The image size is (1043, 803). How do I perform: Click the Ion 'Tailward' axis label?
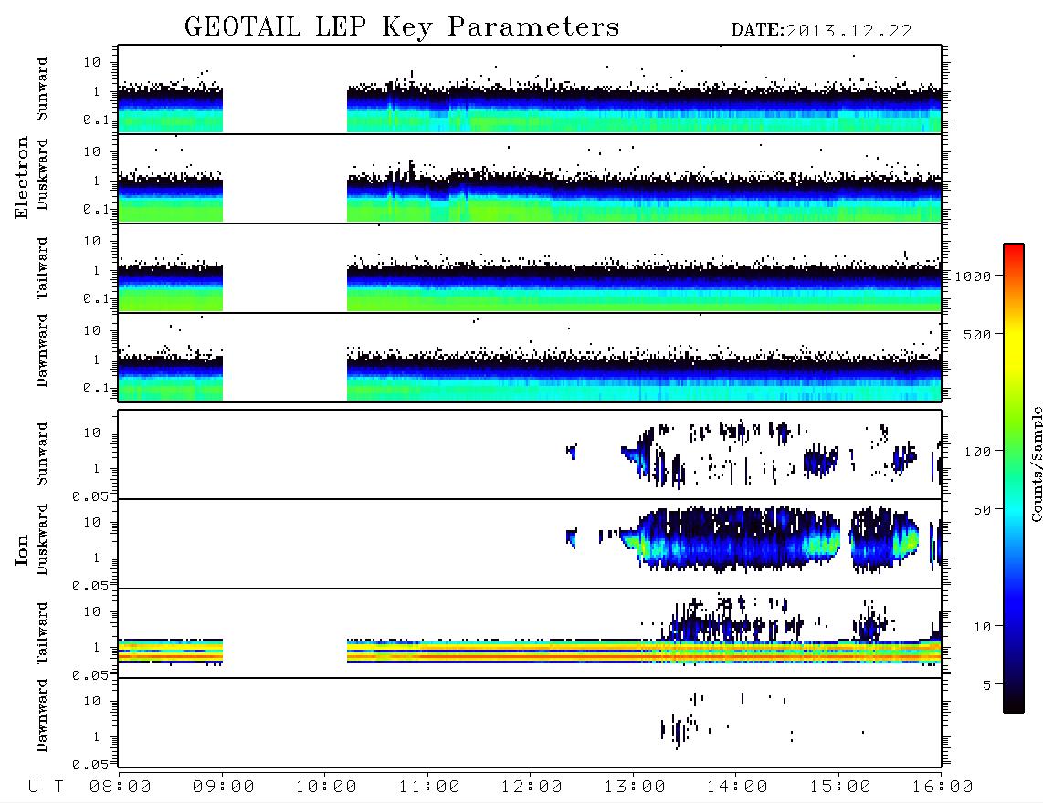tap(42, 633)
